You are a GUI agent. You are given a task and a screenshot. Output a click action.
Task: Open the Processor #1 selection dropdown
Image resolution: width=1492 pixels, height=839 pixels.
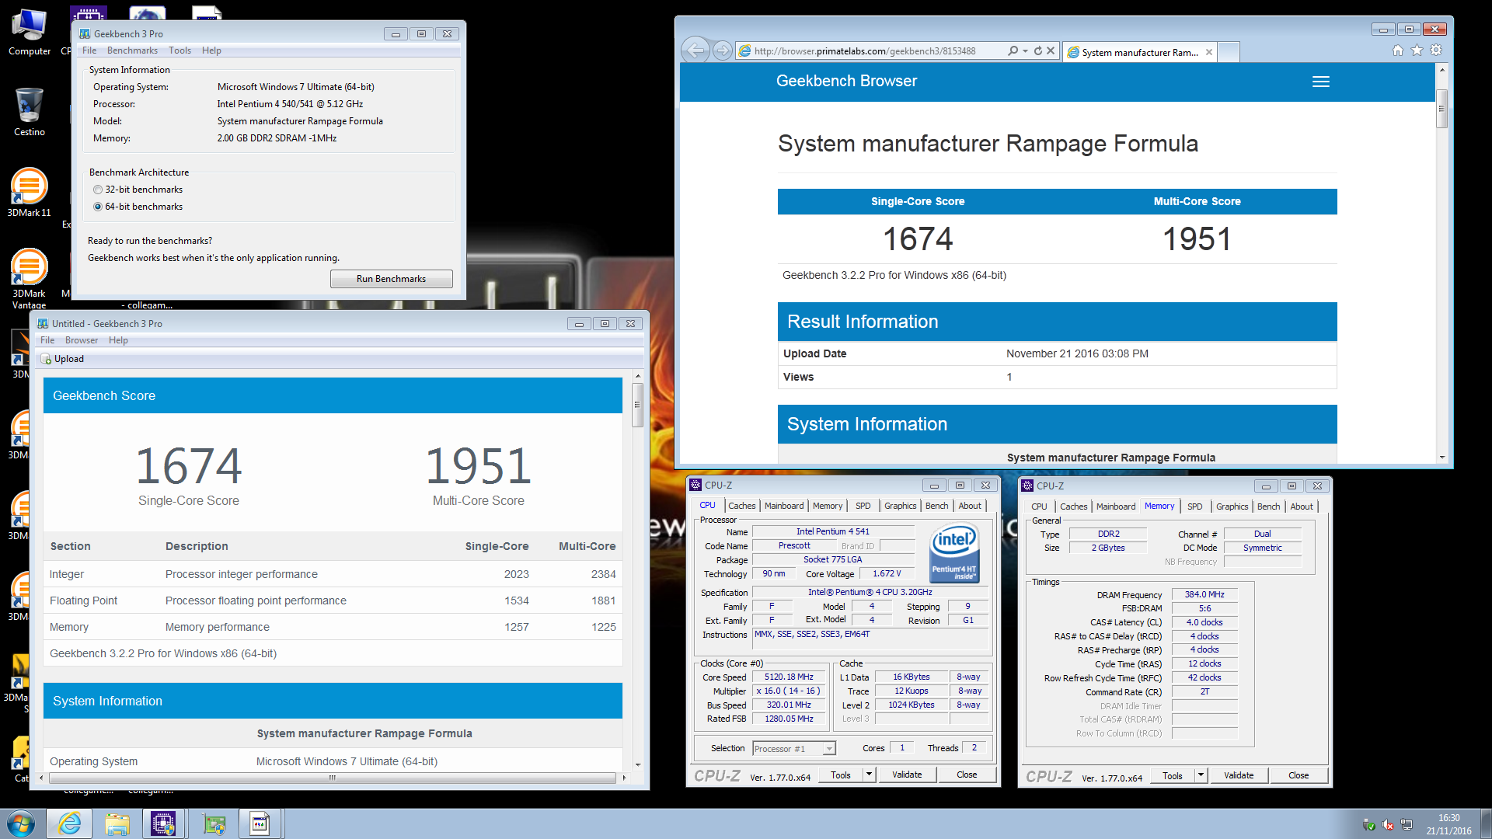[x=794, y=749]
